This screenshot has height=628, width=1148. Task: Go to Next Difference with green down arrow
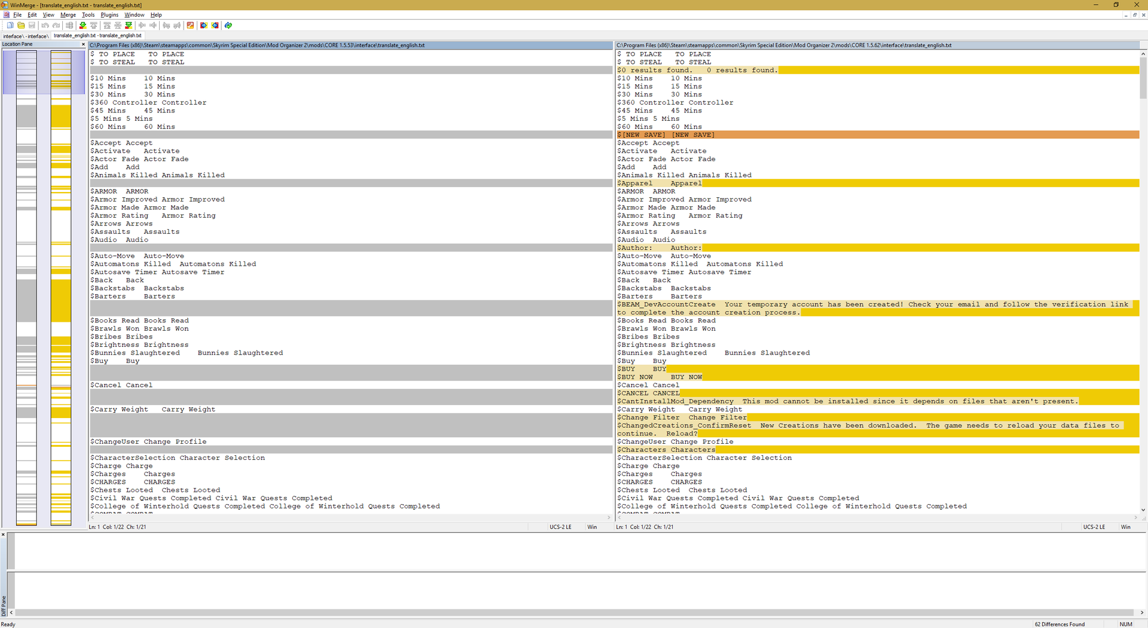click(83, 25)
